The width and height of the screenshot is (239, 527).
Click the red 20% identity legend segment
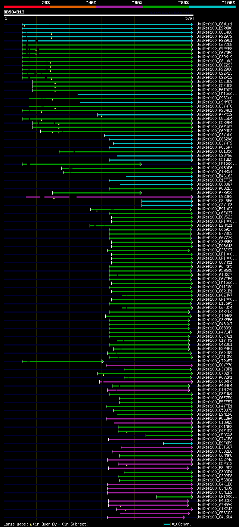click(x=27, y=7)
